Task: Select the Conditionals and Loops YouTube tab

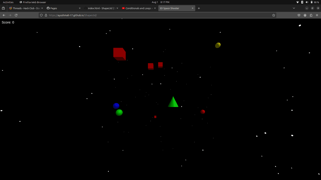Action: click(x=137, y=8)
